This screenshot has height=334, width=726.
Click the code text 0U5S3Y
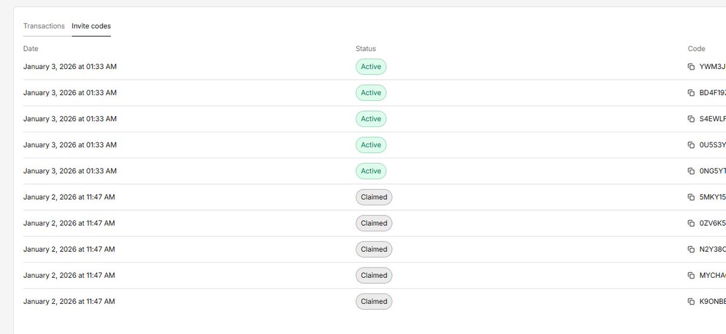click(712, 145)
